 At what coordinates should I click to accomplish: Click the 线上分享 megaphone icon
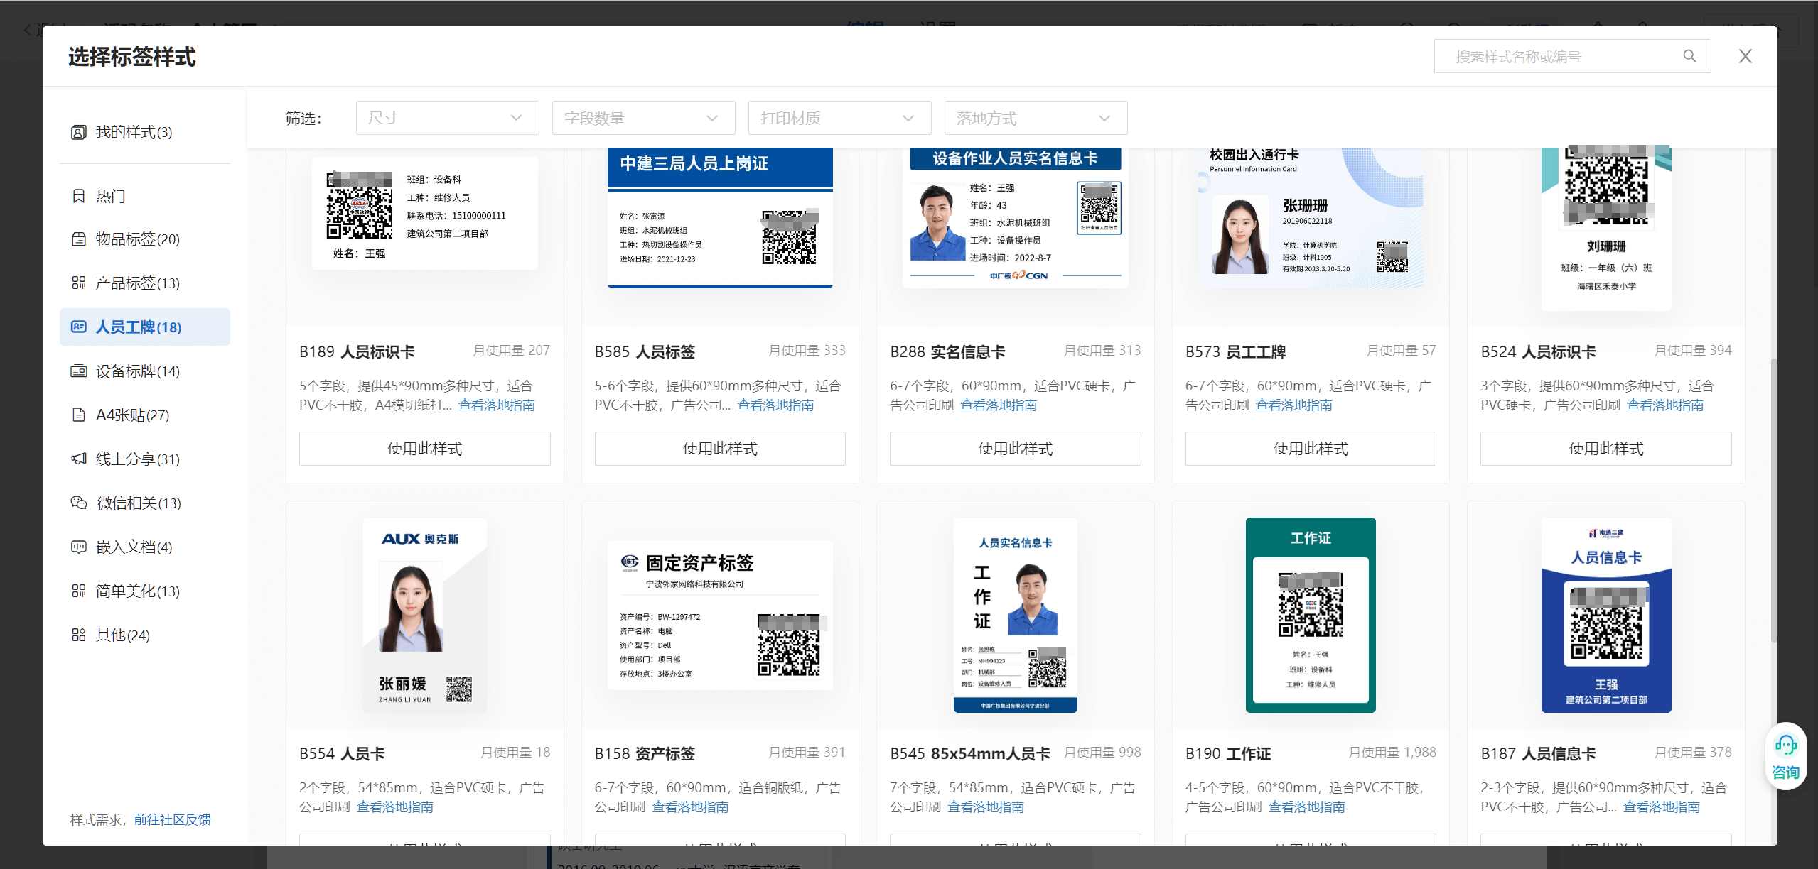click(78, 459)
